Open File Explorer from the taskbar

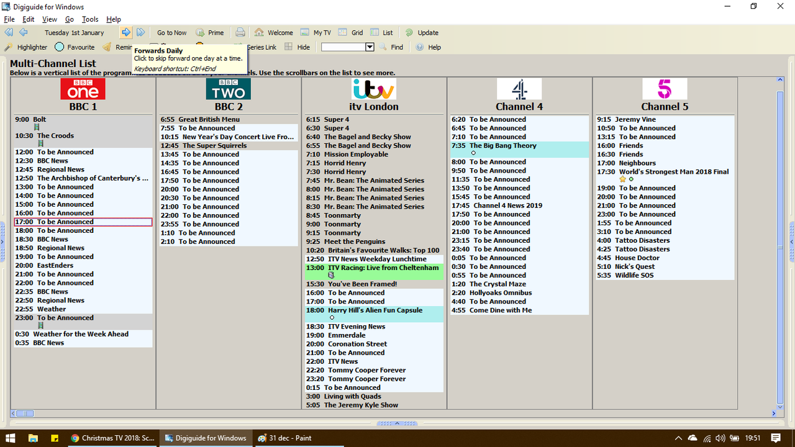point(33,438)
